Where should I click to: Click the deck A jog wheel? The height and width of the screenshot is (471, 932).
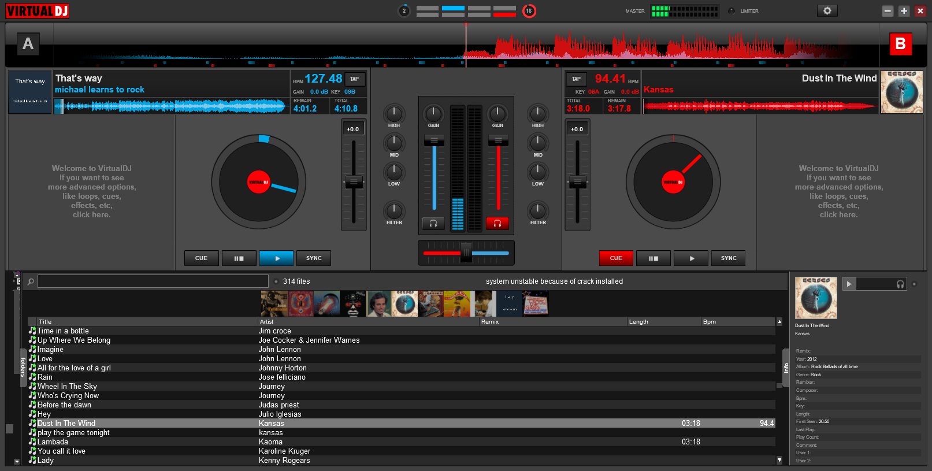point(258,182)
